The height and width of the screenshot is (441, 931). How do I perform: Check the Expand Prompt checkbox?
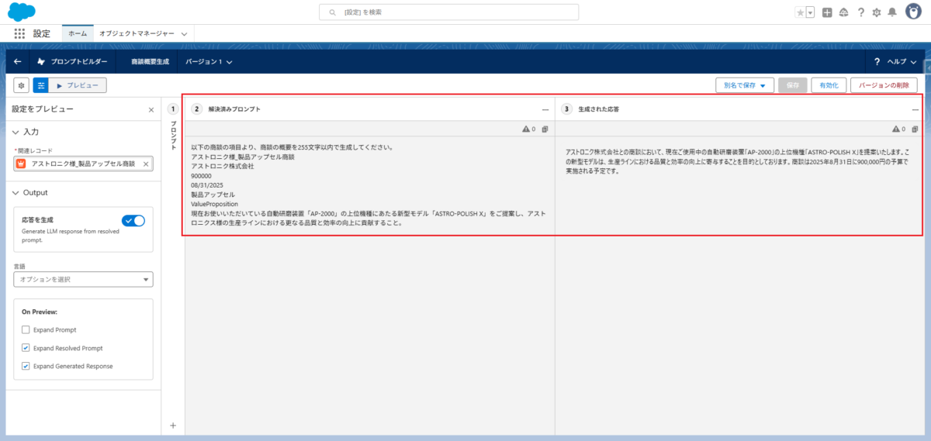coord(26,330)
